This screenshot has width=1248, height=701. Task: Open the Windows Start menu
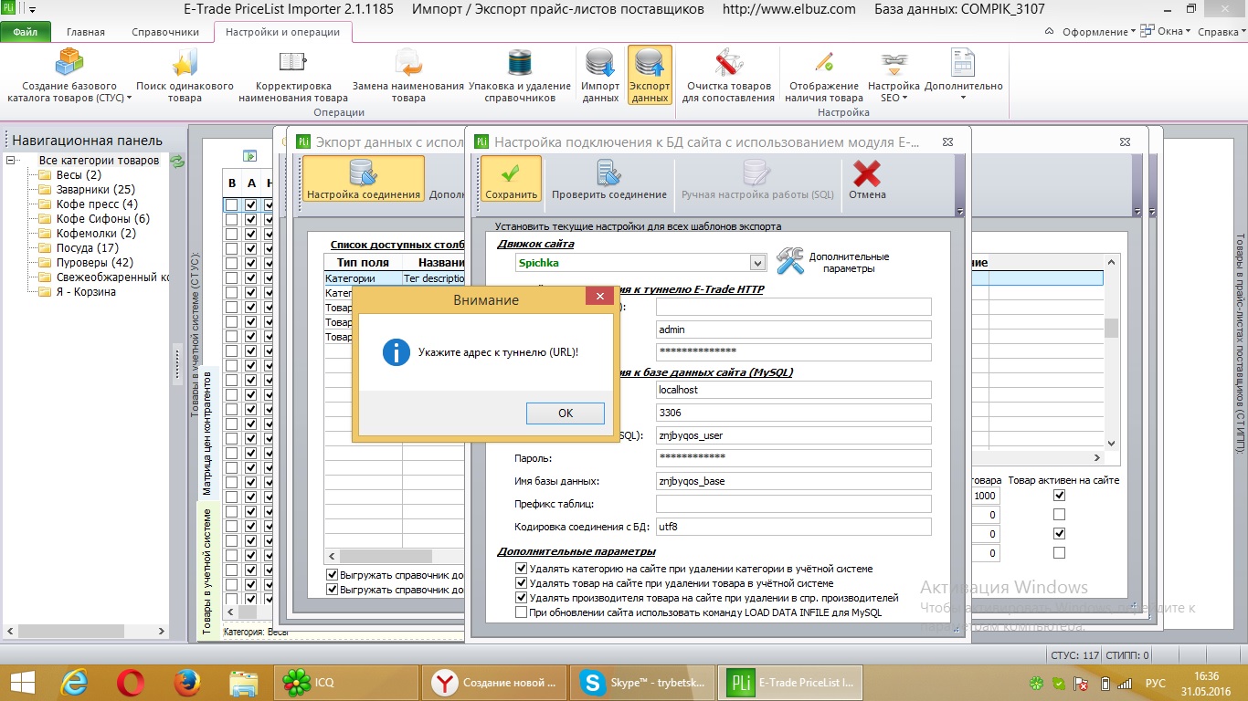[x=23, y=682]
